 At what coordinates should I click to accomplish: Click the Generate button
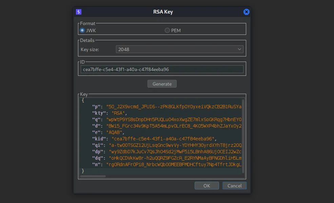(x=162, y=84)
